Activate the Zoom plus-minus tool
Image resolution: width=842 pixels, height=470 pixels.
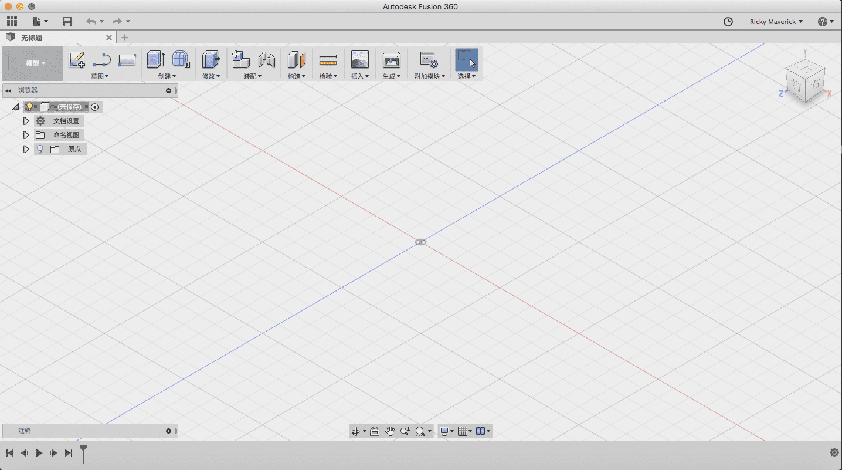tap(405, 431)
